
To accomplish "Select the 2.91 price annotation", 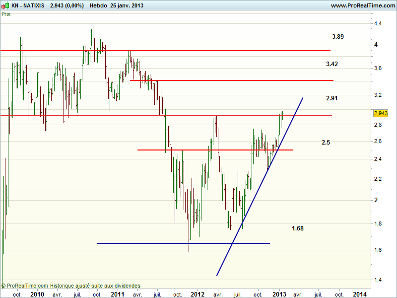I will pos(332,98).
